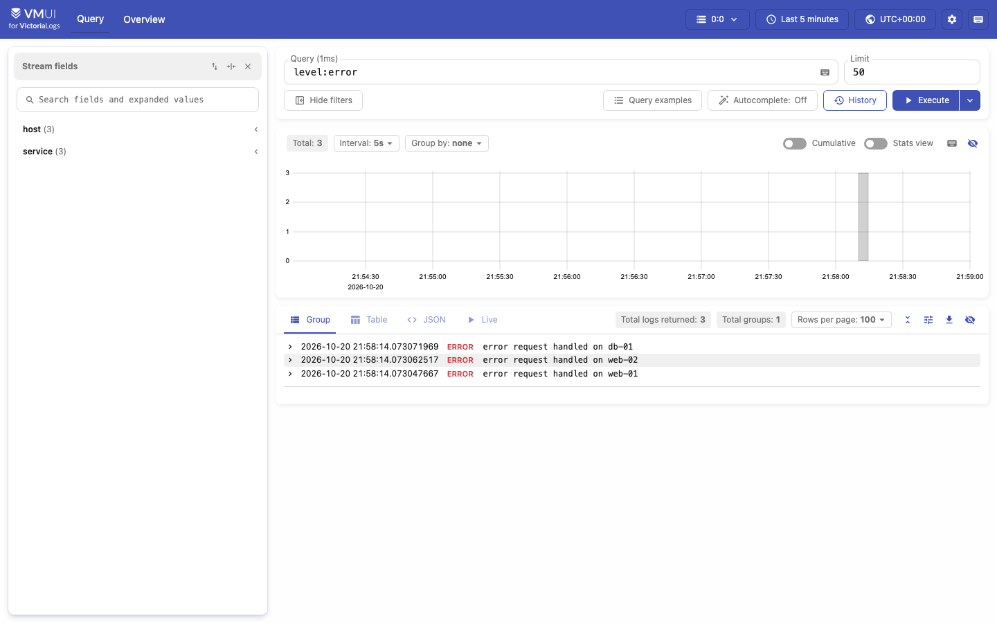Expand the web-01 error log row
997x623 pixels.
click(x=632, y=374)
